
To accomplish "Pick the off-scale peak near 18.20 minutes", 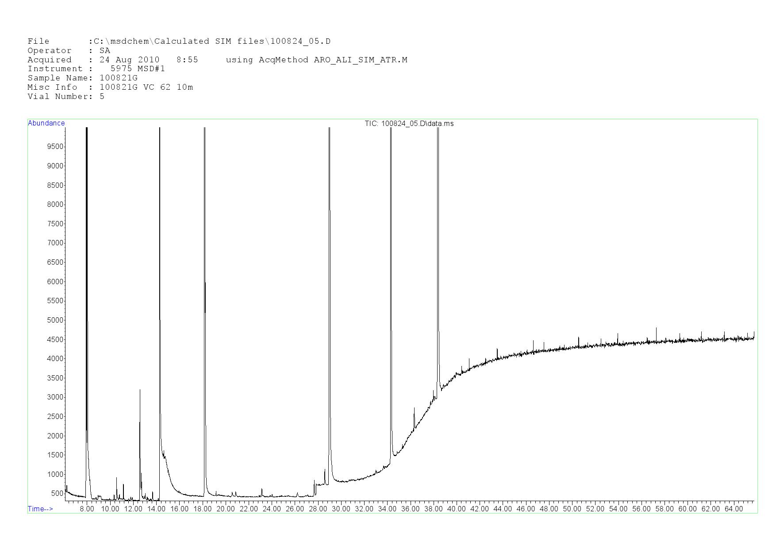I will [205, 265].
